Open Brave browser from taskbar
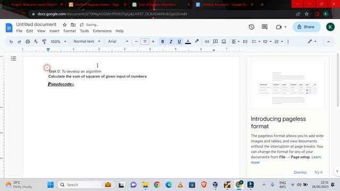This screenshot has width=340, height=191. [203, 185]
